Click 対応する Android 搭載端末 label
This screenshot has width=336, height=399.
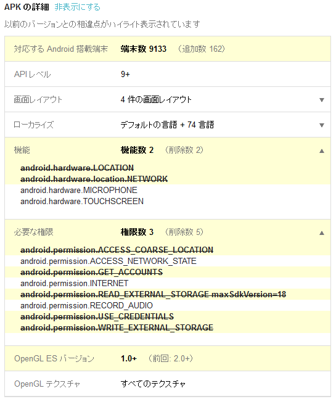61,49
